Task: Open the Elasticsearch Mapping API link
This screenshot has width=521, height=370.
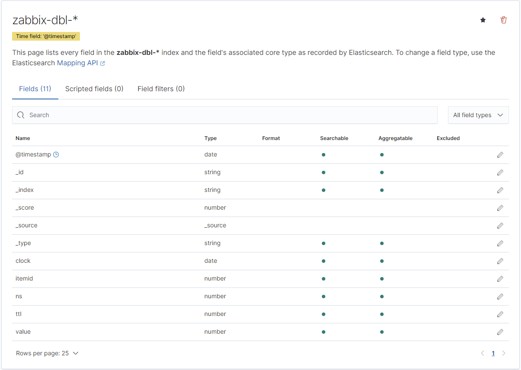Action: coord(80,63)
